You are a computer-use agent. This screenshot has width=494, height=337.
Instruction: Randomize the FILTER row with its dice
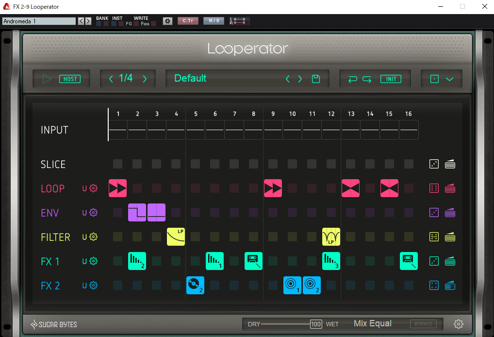coord(434,237)
